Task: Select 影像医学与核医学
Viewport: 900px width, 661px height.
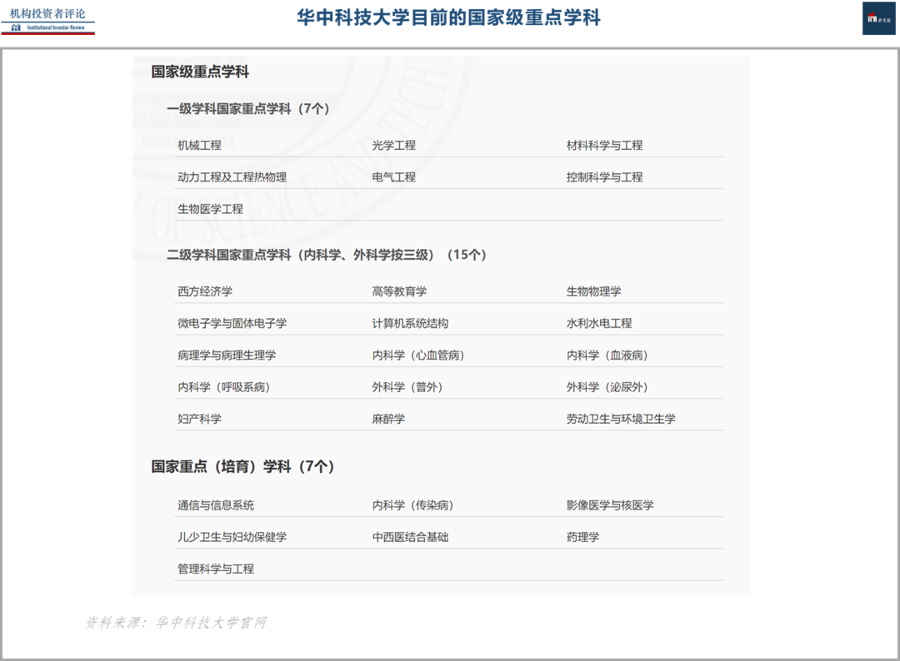Action: [x=610, y=505]
